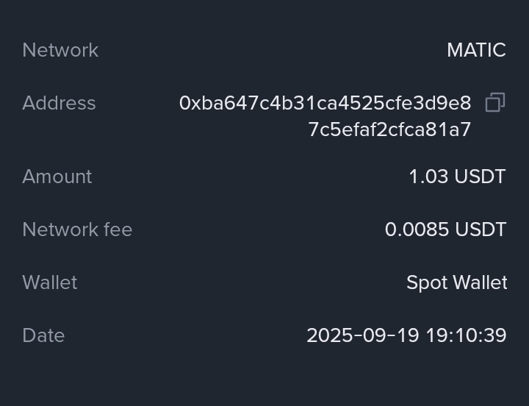
Task: Click the Network fee row label
Action: 77,229
